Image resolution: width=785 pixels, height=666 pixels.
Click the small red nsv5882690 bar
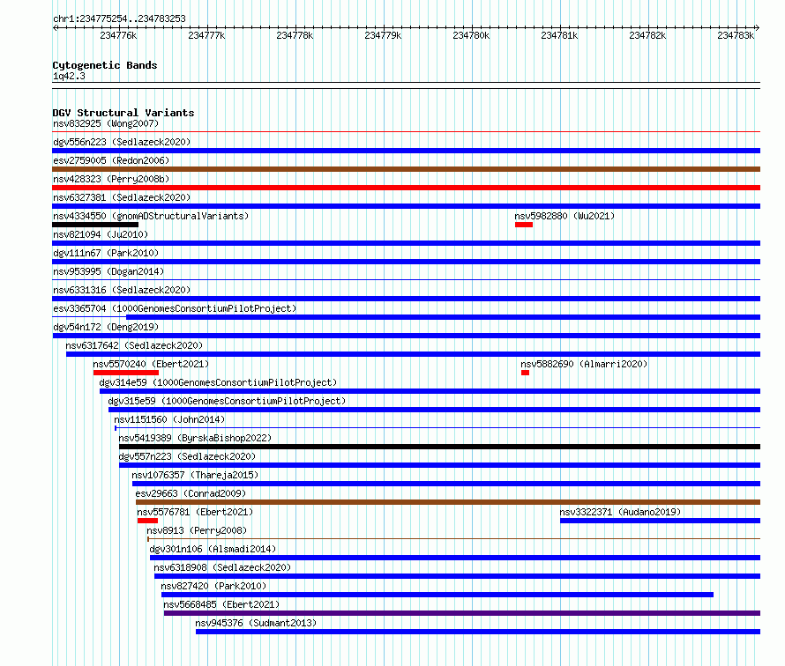(525, 373)
